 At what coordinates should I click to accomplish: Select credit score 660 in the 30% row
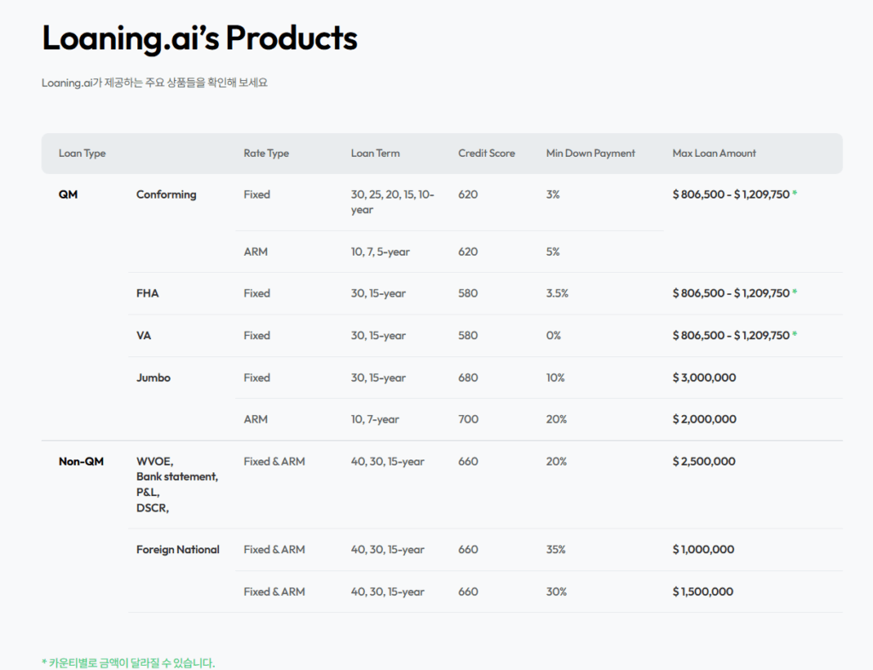click(468, 592)
